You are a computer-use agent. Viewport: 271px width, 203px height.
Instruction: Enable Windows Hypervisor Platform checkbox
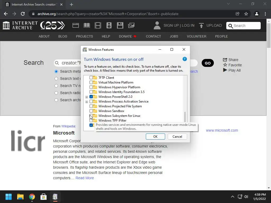click(x=91, y=87)
